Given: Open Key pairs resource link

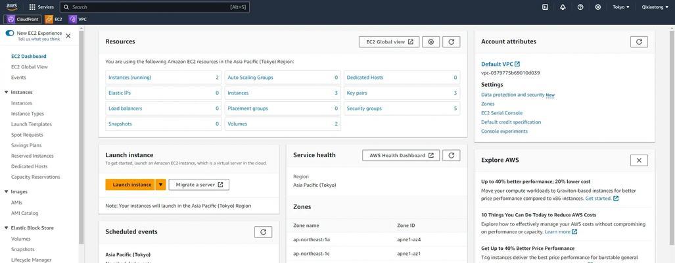Looking at the screenshot, I should coord(357,93).
